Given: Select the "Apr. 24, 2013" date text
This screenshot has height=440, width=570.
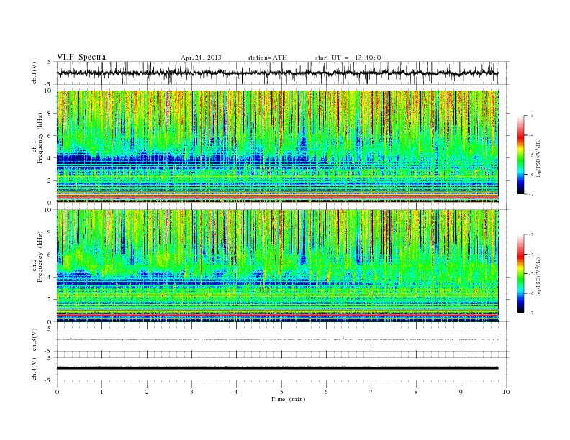Looking at the screenshot, I should (x=201, y=58).
